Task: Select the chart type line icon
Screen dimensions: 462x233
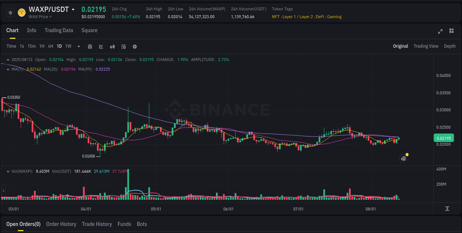Action: tap(101, 47)
